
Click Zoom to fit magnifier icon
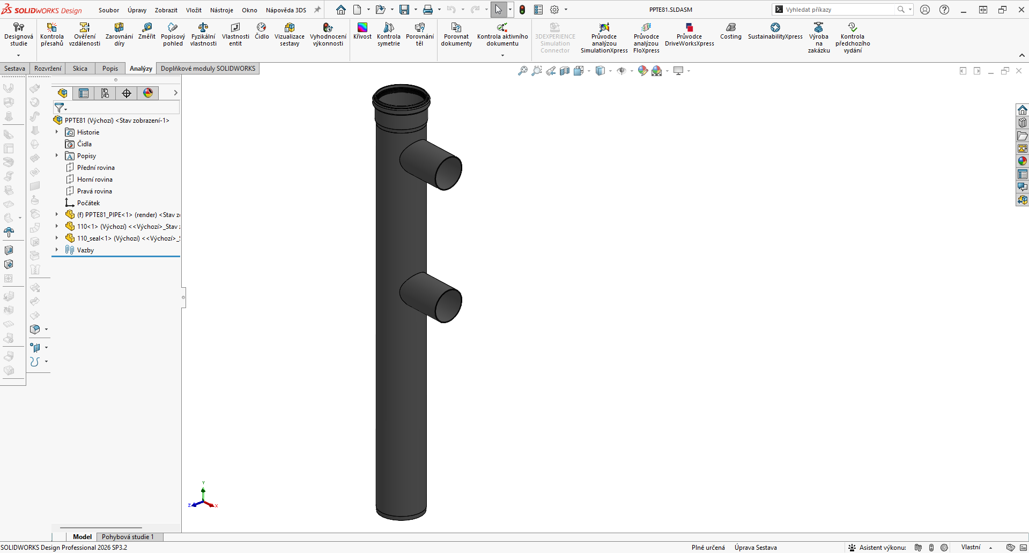(x=523, y=71)
